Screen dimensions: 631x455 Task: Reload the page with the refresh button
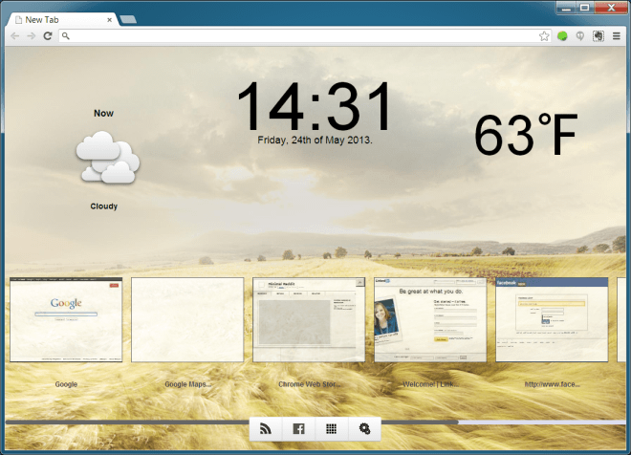pos(48,36)
